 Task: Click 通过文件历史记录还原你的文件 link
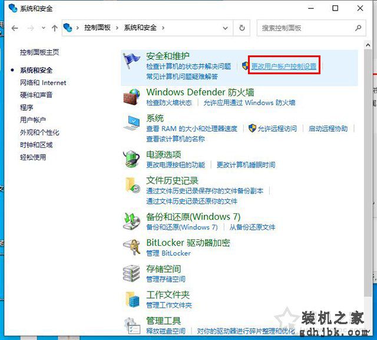(x=191, y=201)
